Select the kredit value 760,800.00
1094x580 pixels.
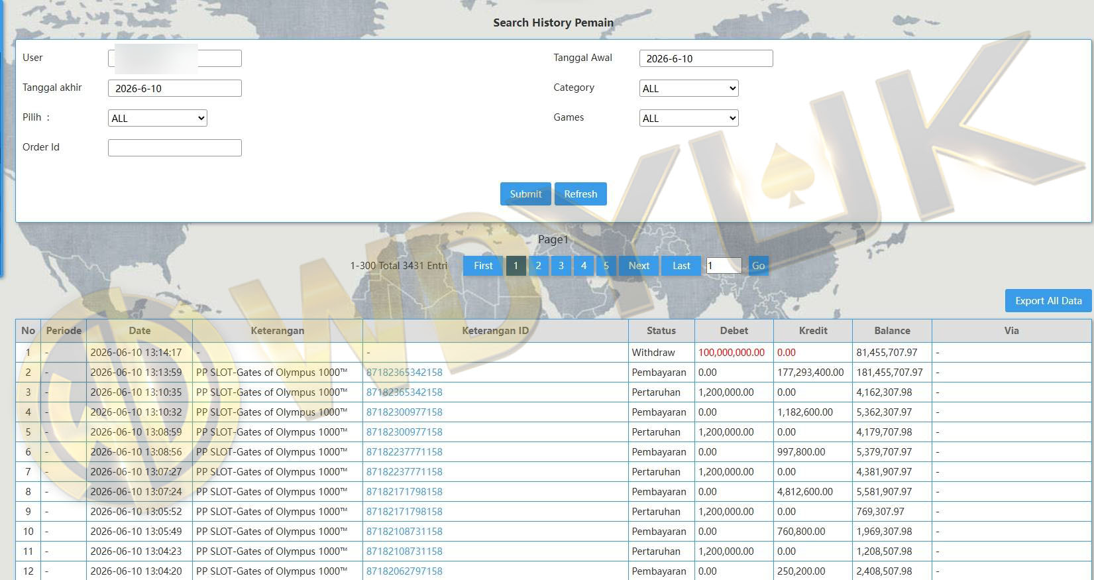(x=801, y=532)
